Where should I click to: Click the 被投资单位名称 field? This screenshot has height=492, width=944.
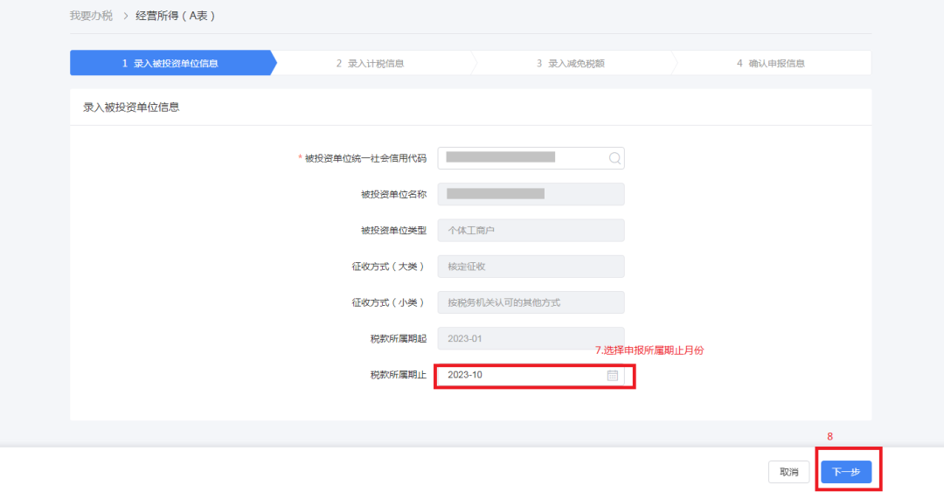pos(531,194)
